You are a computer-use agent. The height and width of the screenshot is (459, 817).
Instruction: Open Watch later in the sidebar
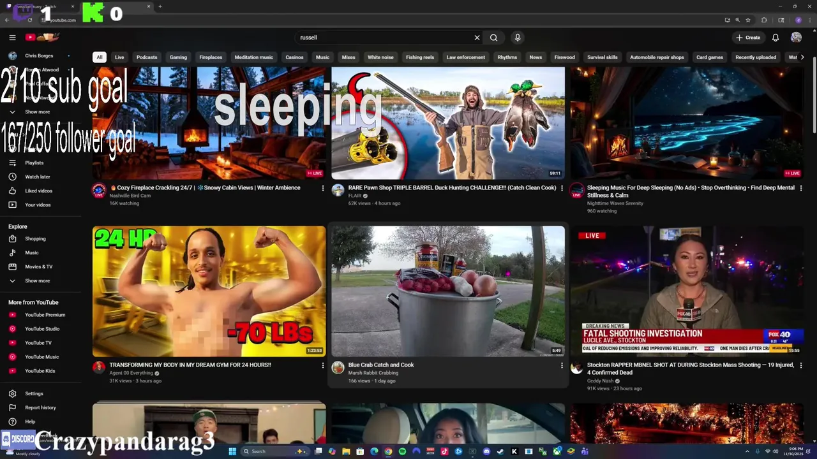tap(37, 177)
